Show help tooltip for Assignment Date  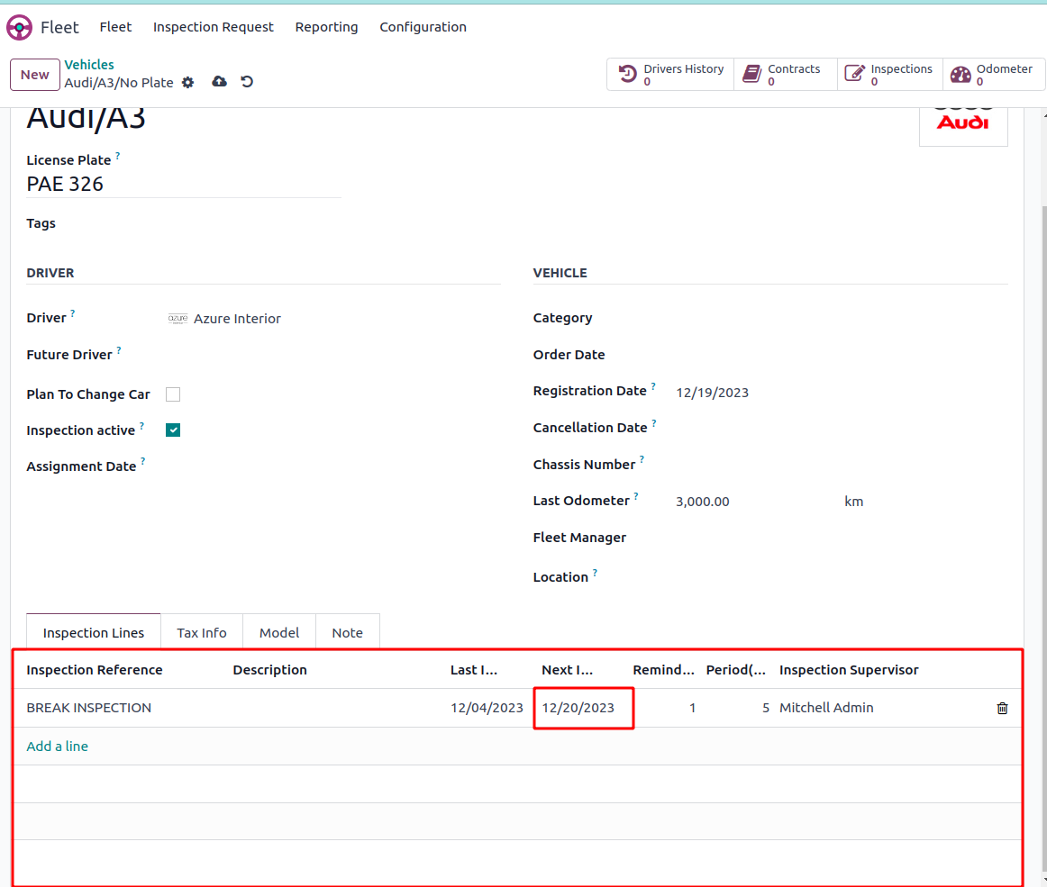143,461
